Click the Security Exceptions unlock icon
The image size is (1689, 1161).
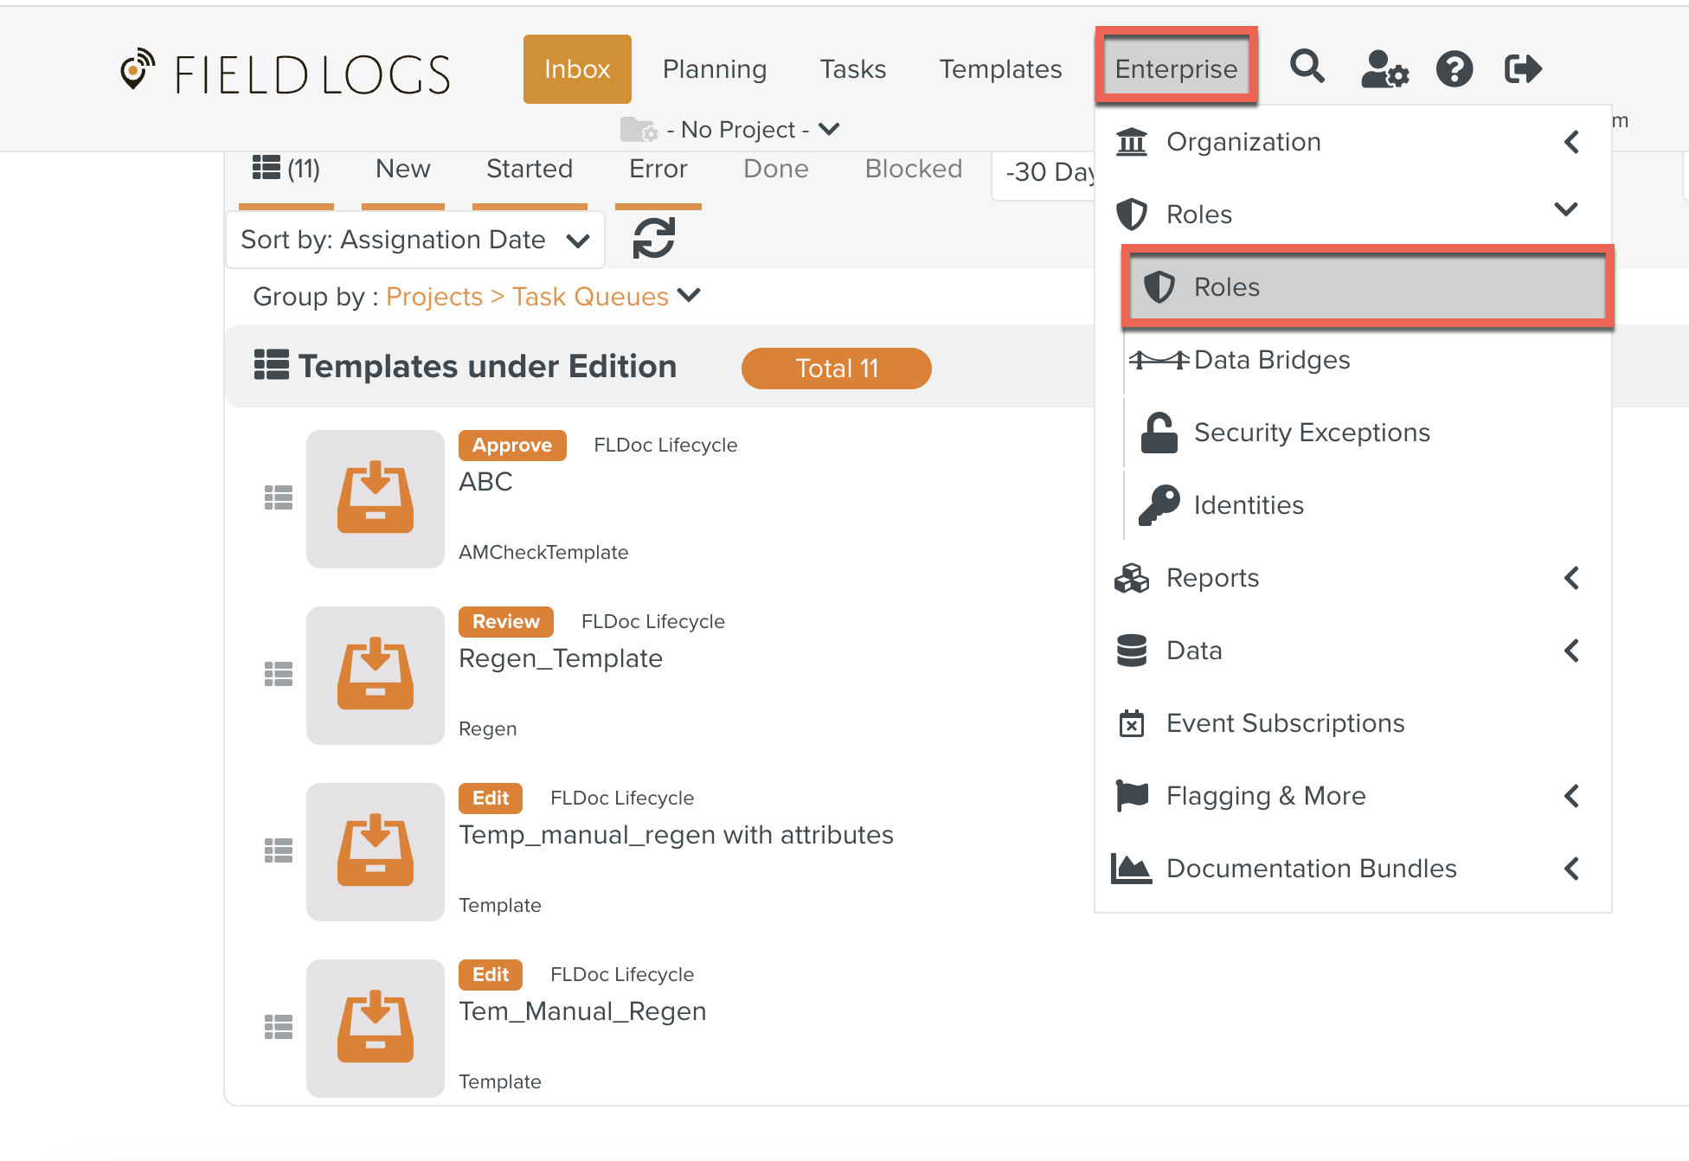click(x=1159, y=433)
